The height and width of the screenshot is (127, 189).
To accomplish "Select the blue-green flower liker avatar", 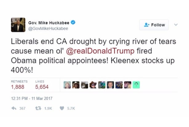I will pyautogui.click(x=102, y=84).
